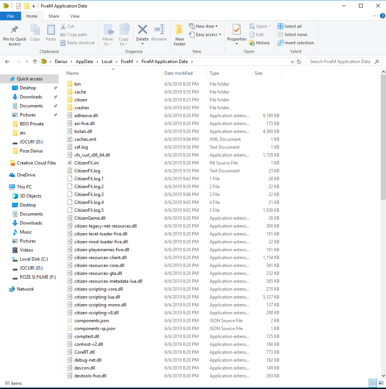This screenshot has height=389, width=386.
Task: Open the File menu tab
Action: (11, 16)
